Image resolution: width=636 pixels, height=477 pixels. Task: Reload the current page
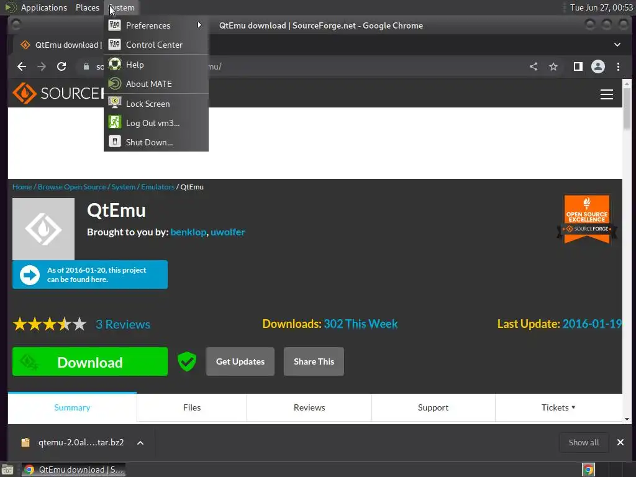click(61, 66)
